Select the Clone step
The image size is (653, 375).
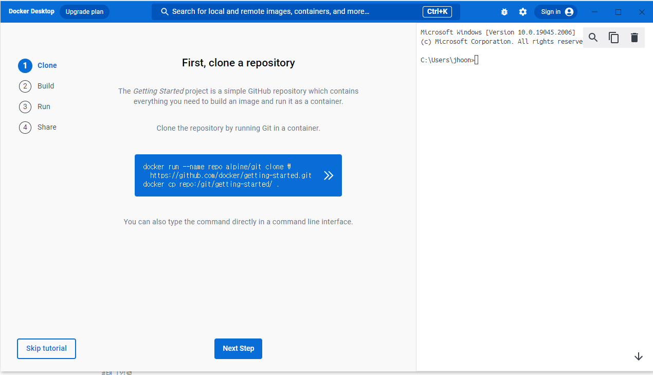[x=38, y=65]
